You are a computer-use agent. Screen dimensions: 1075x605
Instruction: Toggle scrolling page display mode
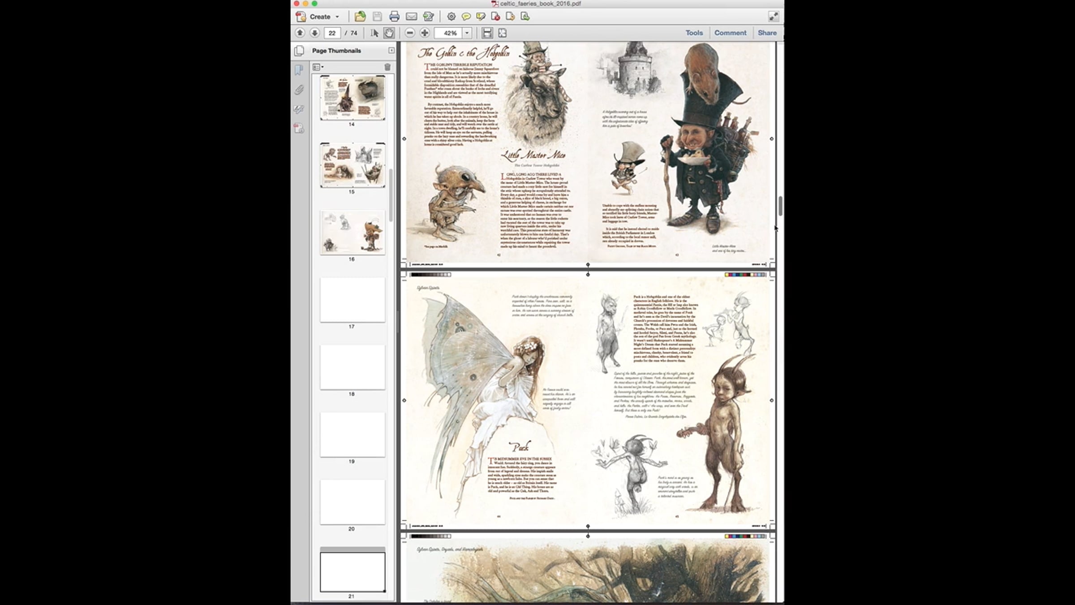tap(487, 33)
